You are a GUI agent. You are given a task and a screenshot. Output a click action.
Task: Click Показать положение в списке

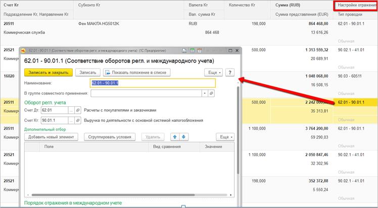pyautogui.click(x=136, y=73)
